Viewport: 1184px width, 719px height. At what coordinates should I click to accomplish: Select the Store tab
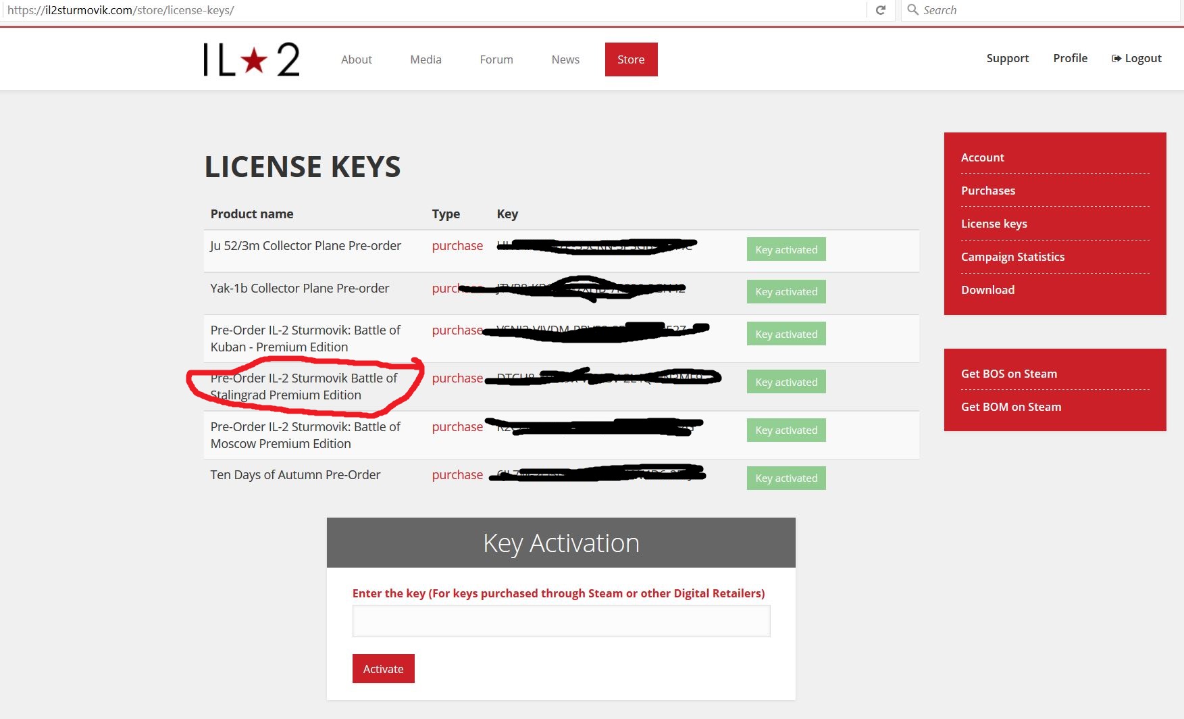pos(631,59)
